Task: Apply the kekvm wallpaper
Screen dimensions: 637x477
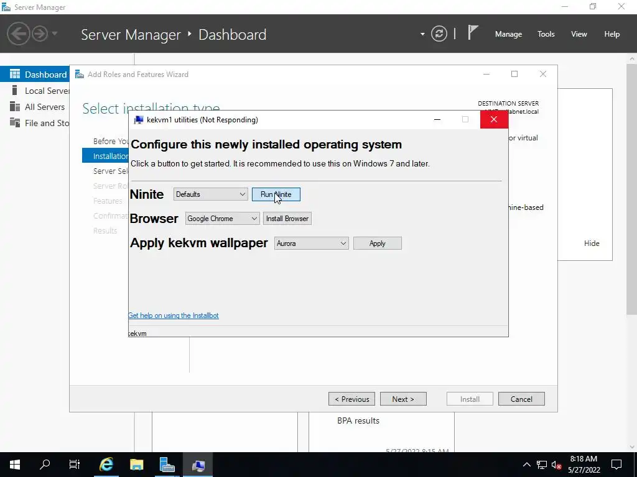Action: click(x=378, y=243)
